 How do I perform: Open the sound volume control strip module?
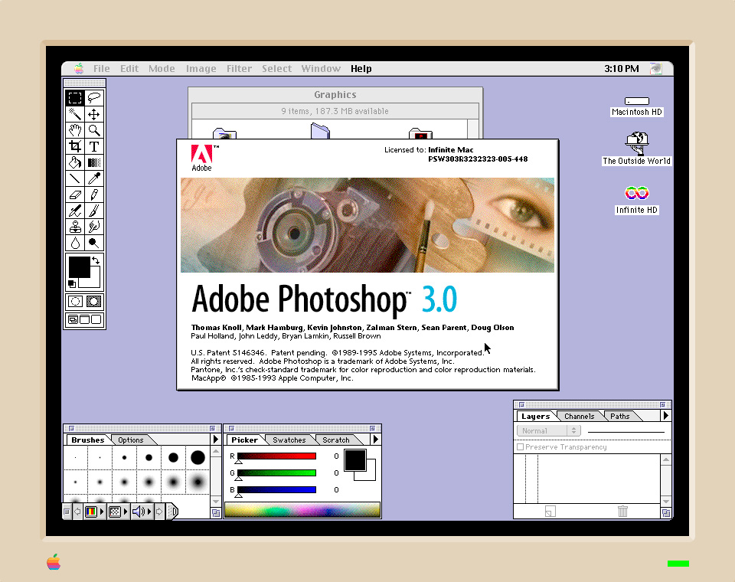point(141,512)
